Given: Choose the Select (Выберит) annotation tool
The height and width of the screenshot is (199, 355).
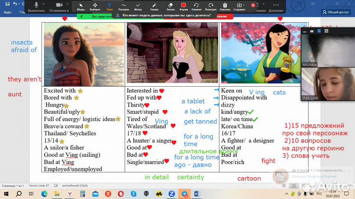Looking at the screenshot, I should (95, 6).
